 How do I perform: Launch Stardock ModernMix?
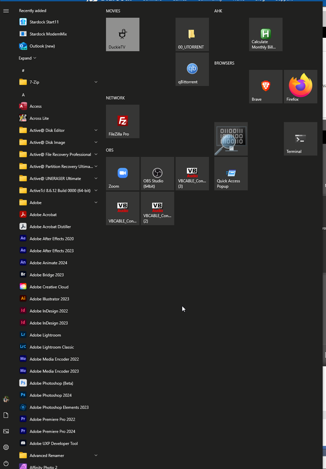pyautogui.click(x=59, y=34)
